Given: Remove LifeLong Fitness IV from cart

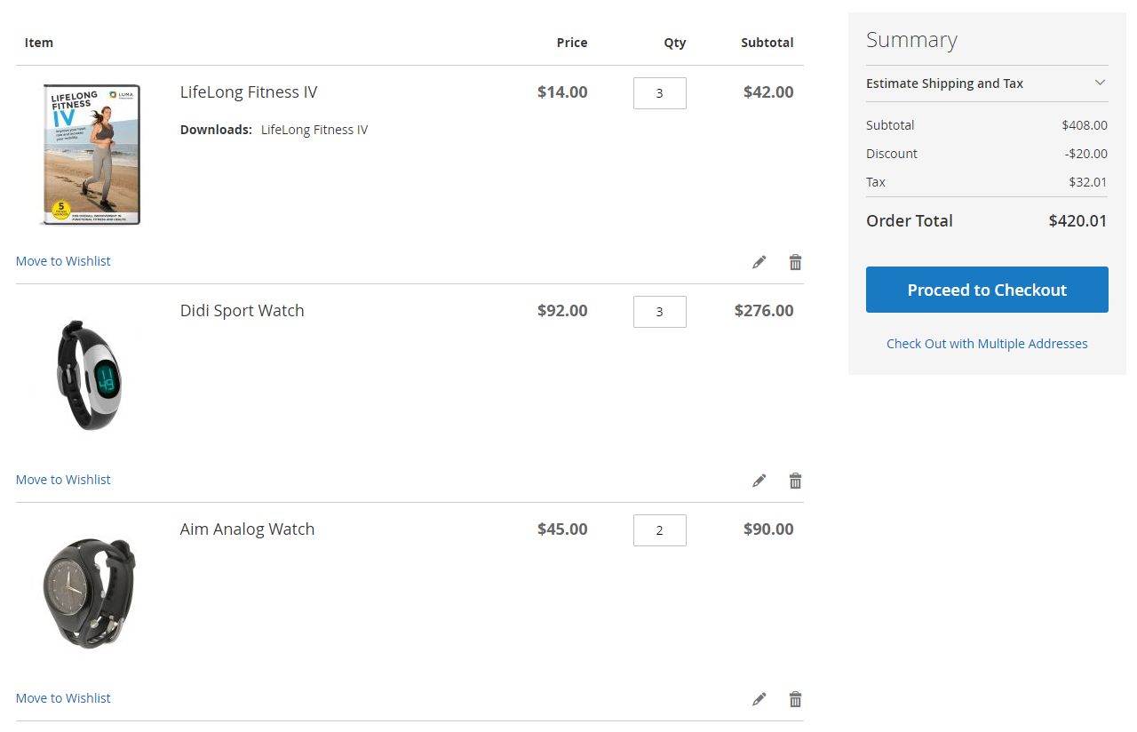Looking at the screenshot, I should [x=795, y=262].
